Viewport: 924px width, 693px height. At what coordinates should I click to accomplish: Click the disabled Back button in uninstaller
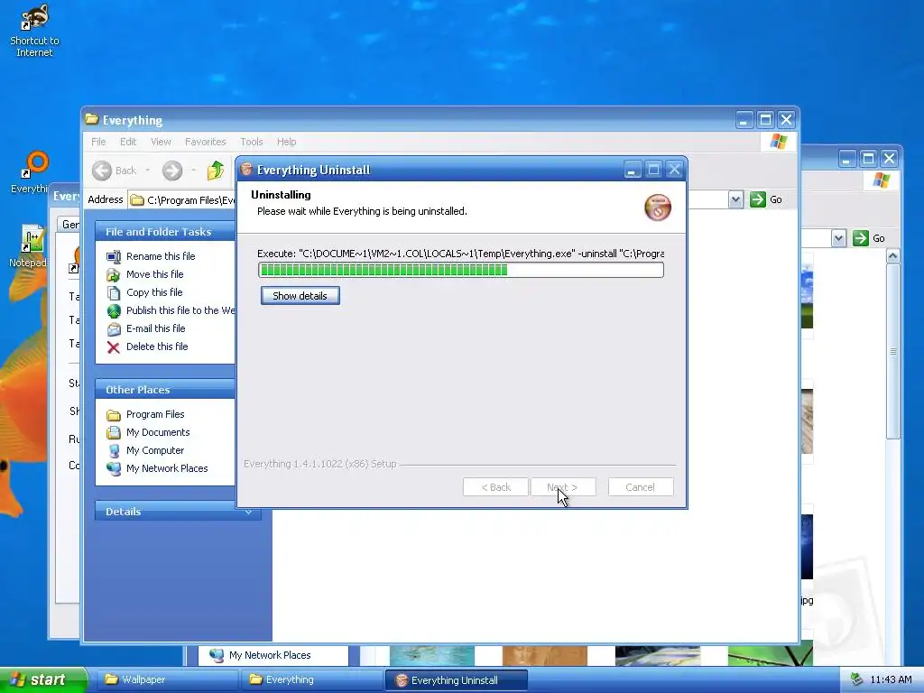495,487
